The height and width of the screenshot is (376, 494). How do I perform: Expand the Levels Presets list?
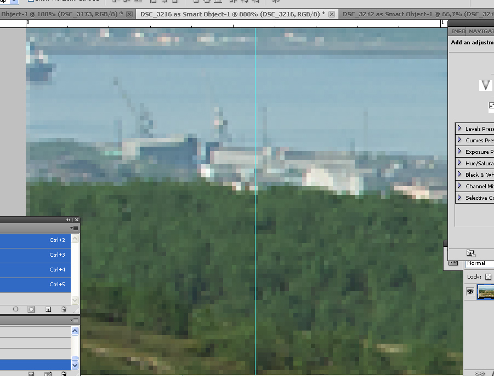point(459,129)
